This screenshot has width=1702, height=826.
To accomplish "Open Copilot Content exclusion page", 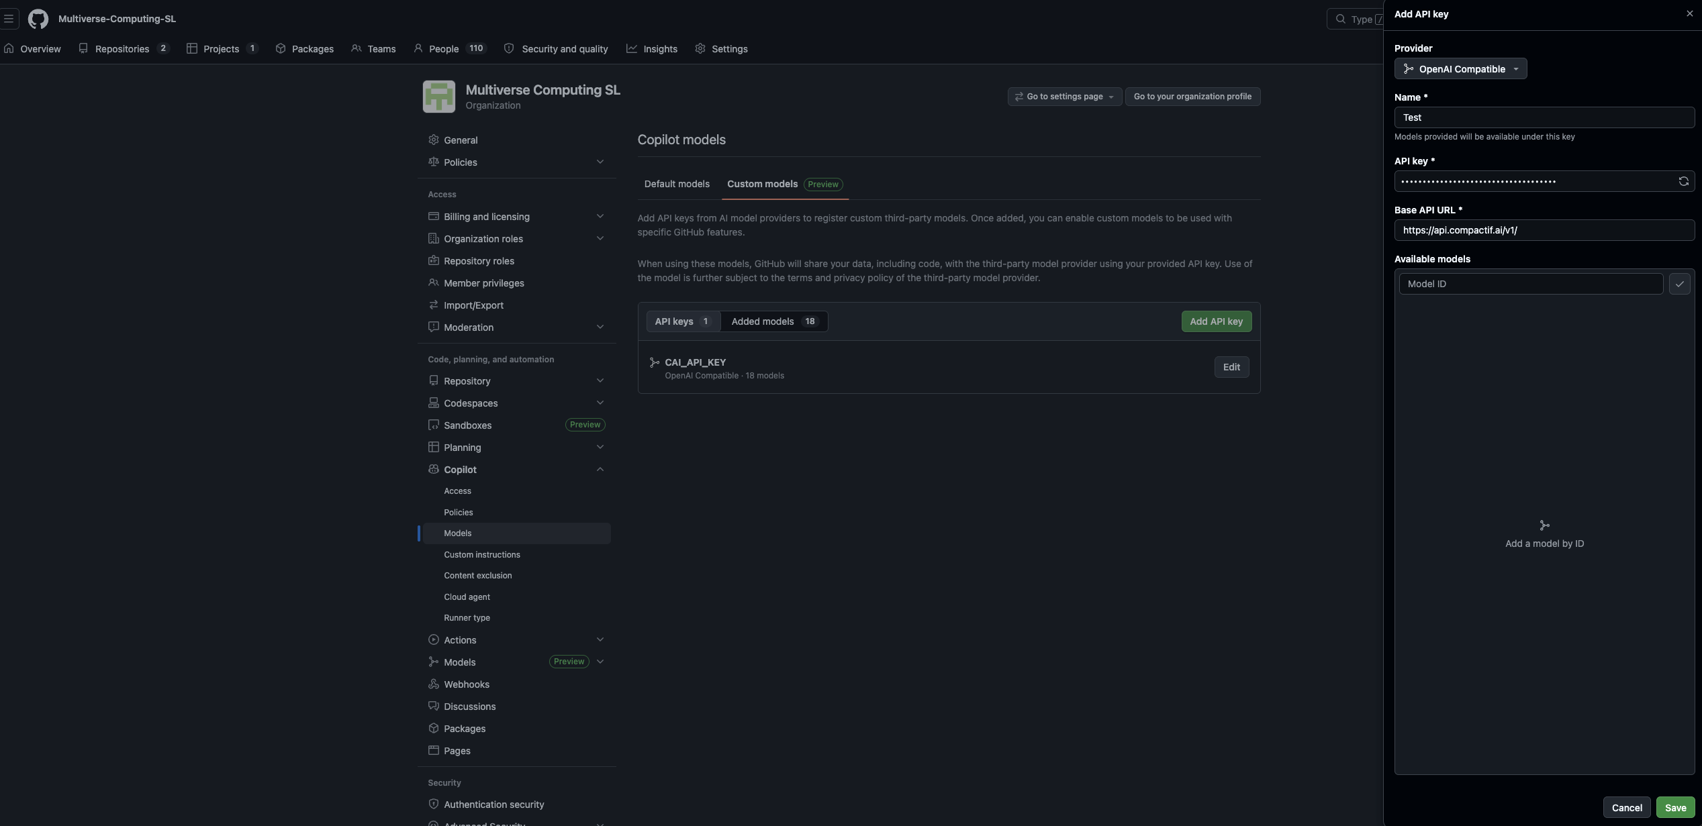I will (516, 576).
